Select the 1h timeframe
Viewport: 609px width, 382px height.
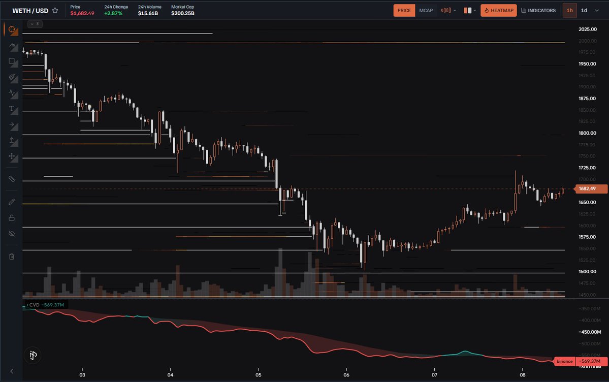click(x=569, y=11)
